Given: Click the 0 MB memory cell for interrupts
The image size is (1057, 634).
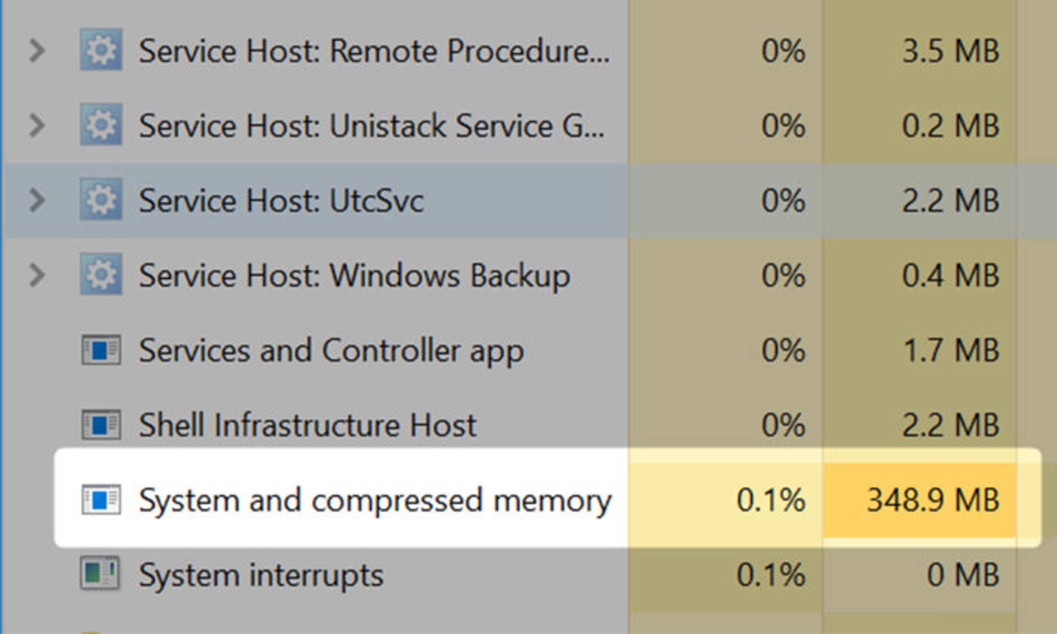Looking at the screenshot, I should (962, 575).
